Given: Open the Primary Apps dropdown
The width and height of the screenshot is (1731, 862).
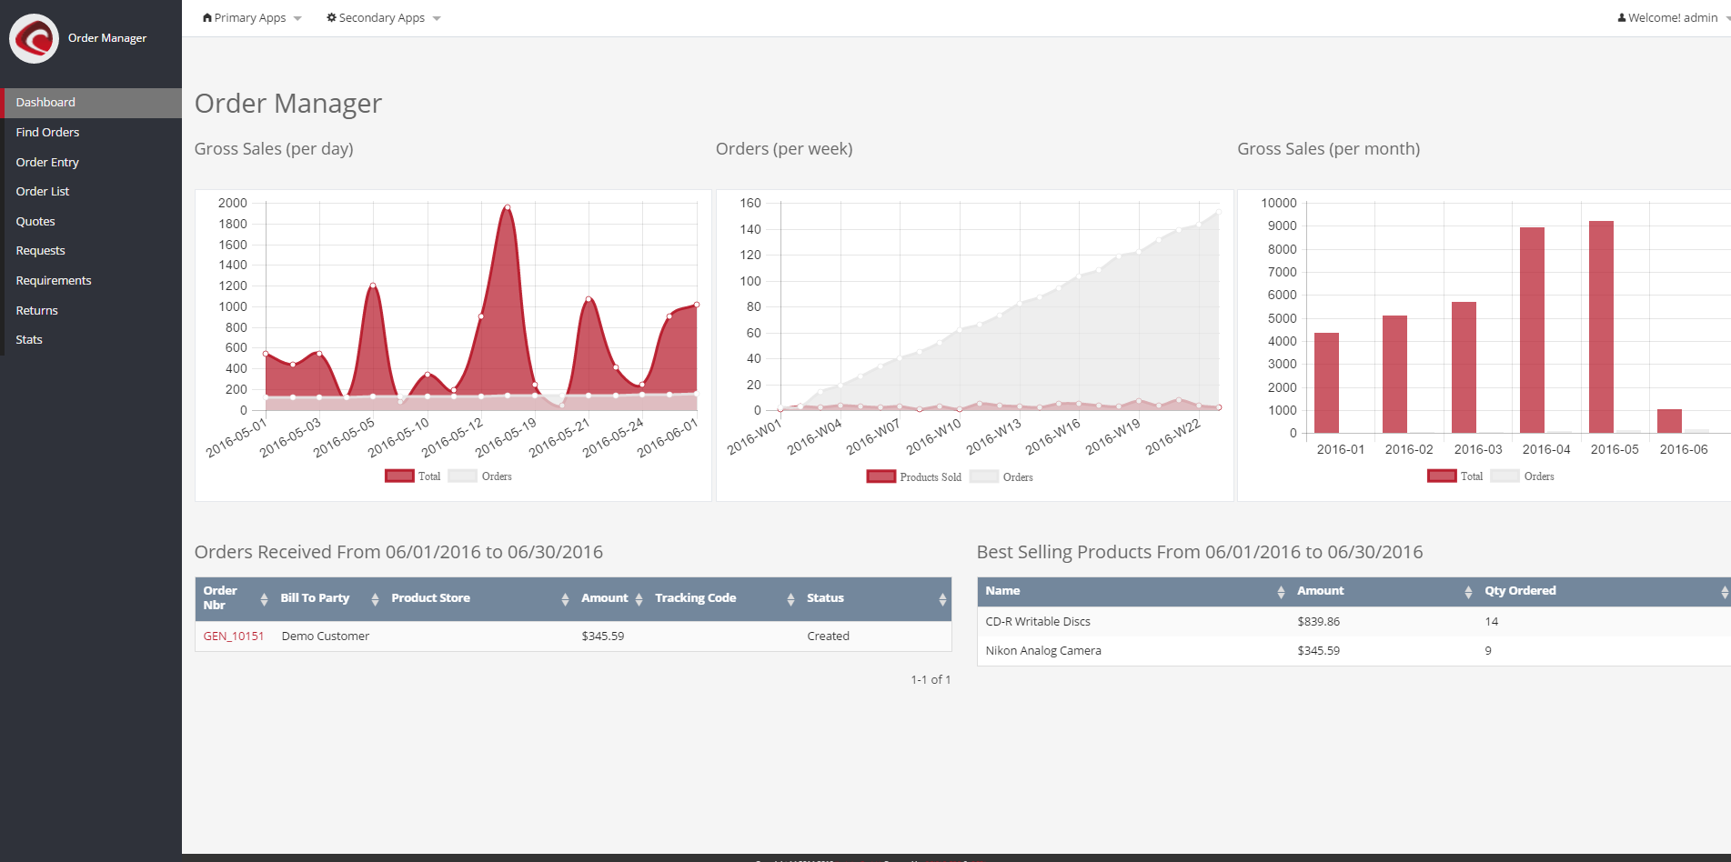Looking at the screenshot, I should click(251, 18).
